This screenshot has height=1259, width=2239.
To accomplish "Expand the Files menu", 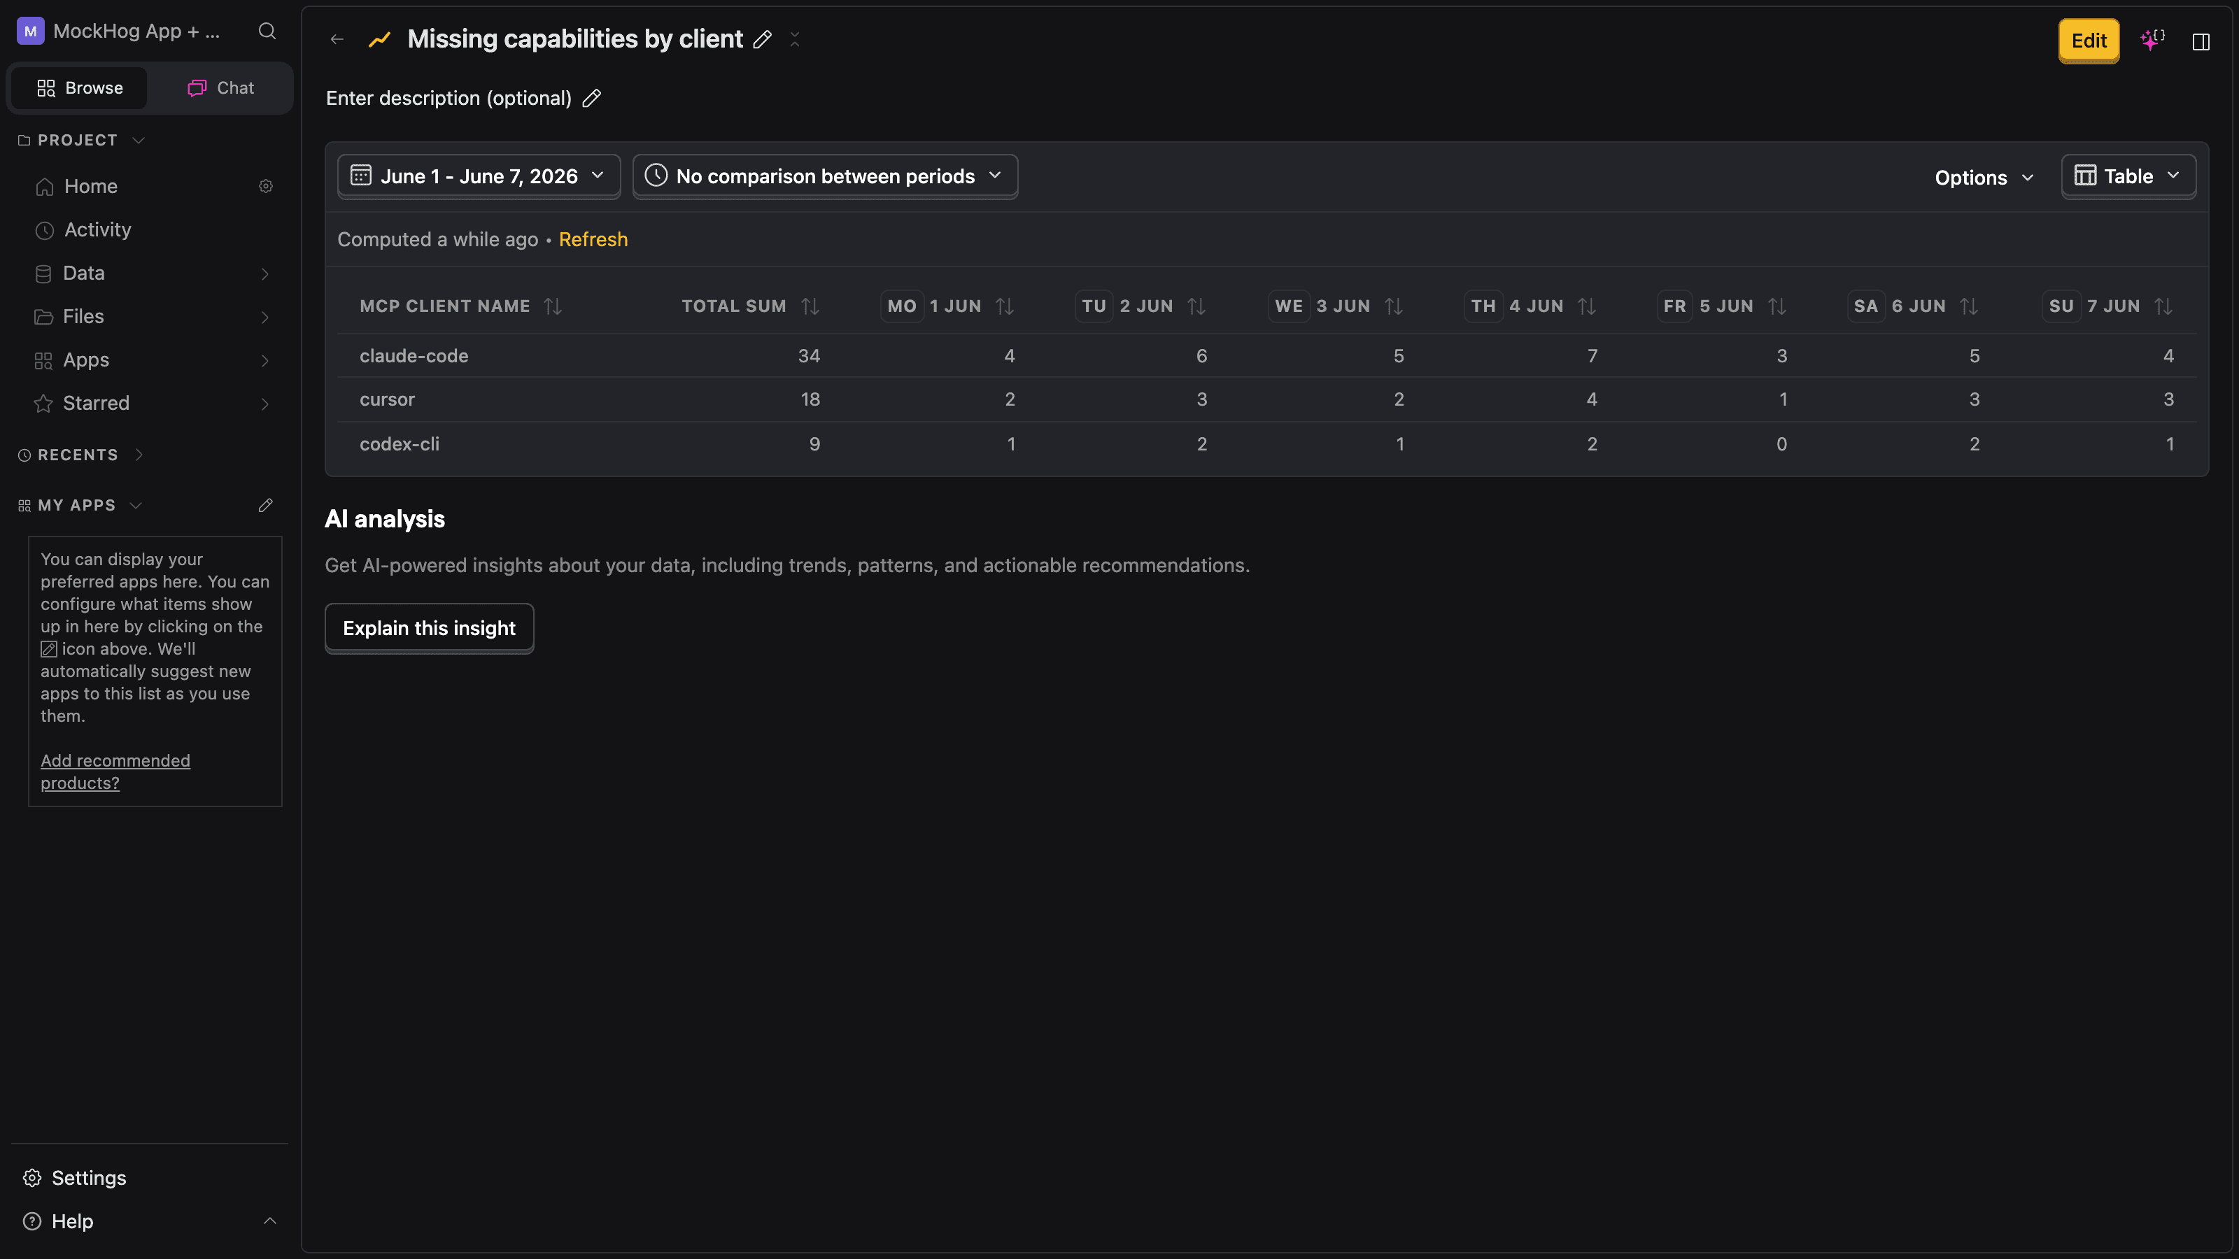I will (265, 317).
